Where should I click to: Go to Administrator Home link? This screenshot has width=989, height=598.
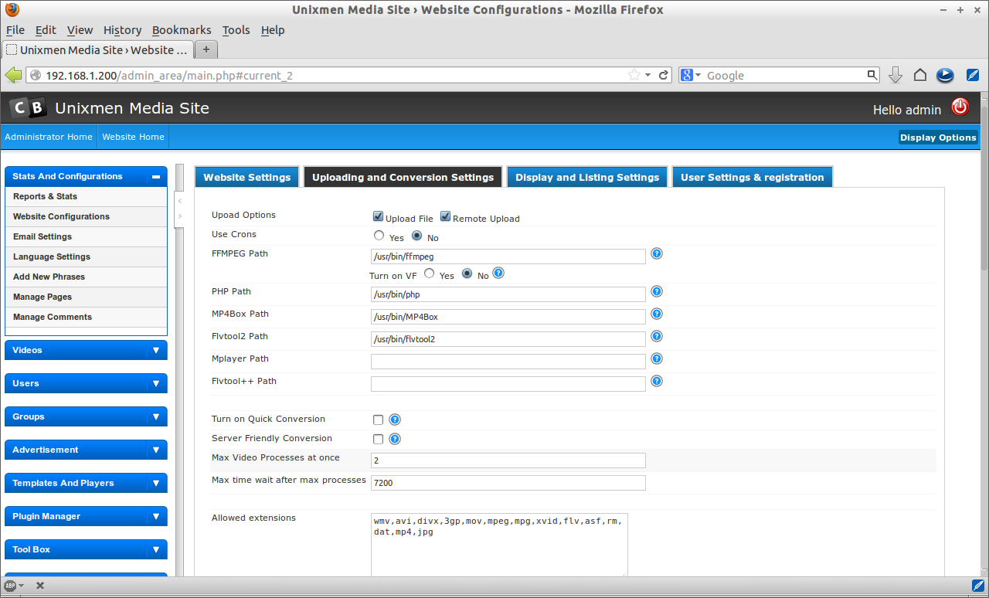click(49, 137)
